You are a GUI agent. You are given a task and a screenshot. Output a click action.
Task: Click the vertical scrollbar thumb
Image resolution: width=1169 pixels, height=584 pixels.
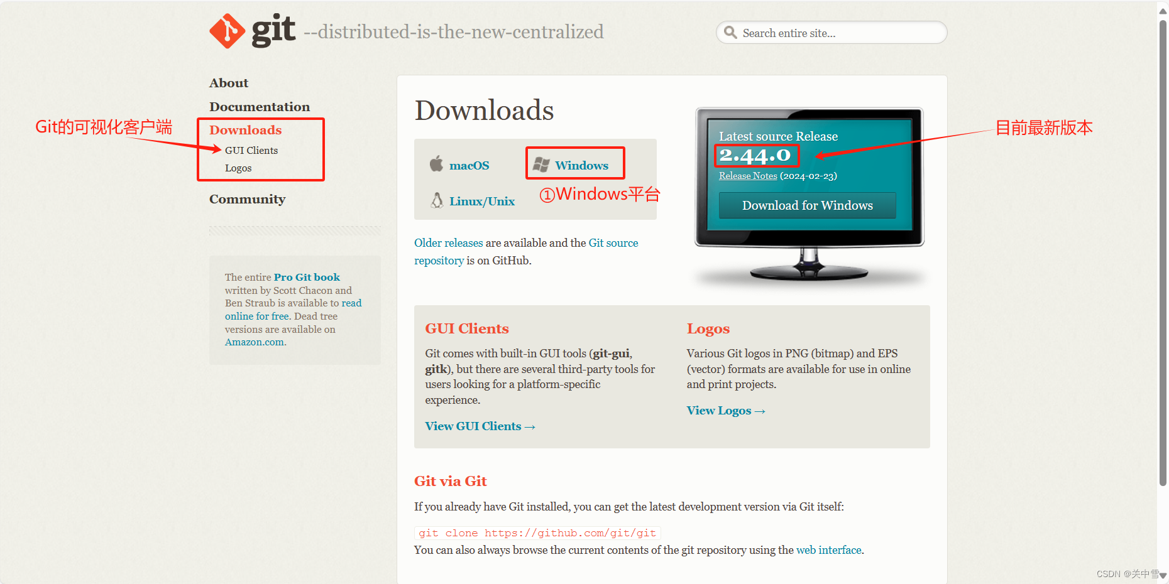[x=1163, y=252]
